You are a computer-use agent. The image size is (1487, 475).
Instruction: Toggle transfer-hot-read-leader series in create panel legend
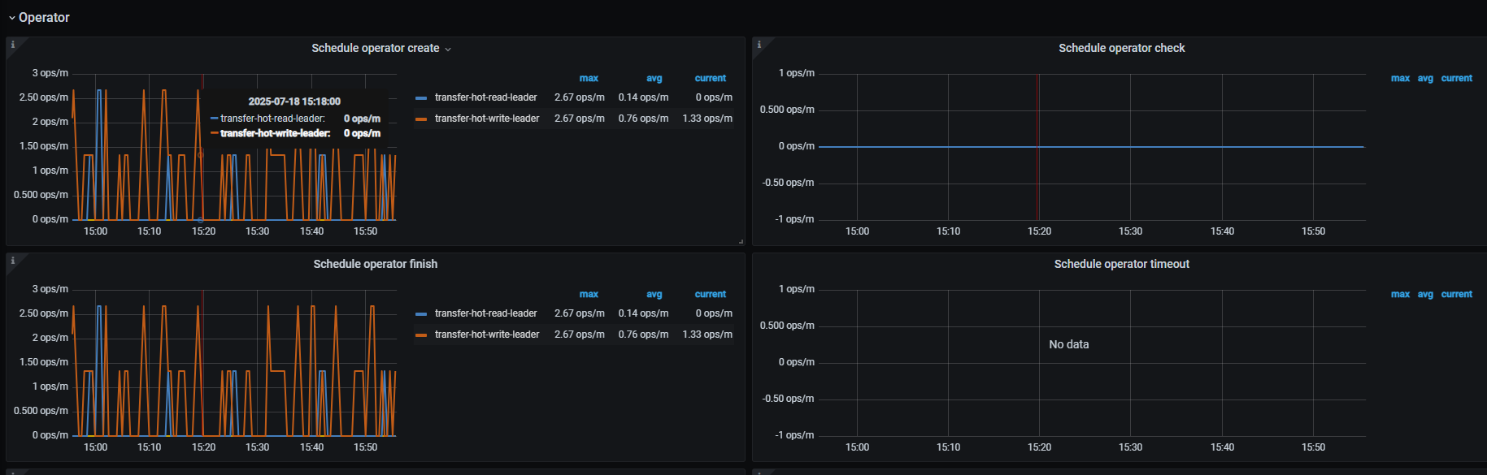tap(485, 97)
